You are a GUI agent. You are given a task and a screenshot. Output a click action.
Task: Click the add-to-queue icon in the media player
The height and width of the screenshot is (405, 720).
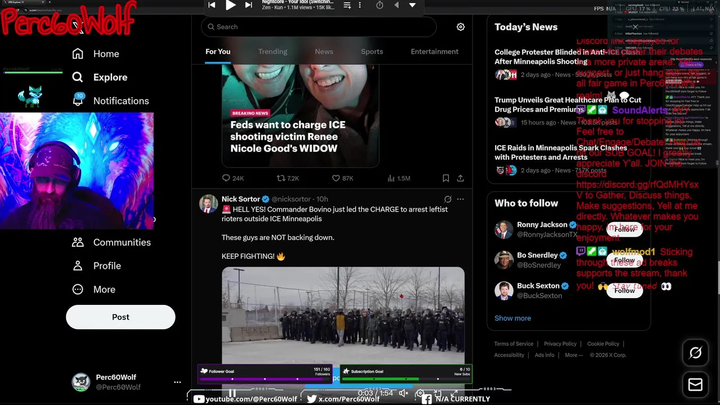pos(347,5)
